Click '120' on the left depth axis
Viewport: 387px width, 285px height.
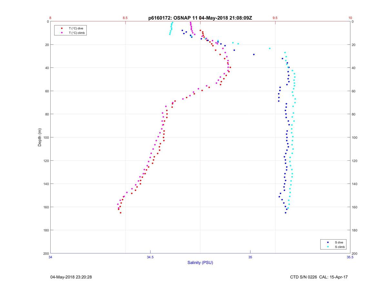[x=46, y=161]
